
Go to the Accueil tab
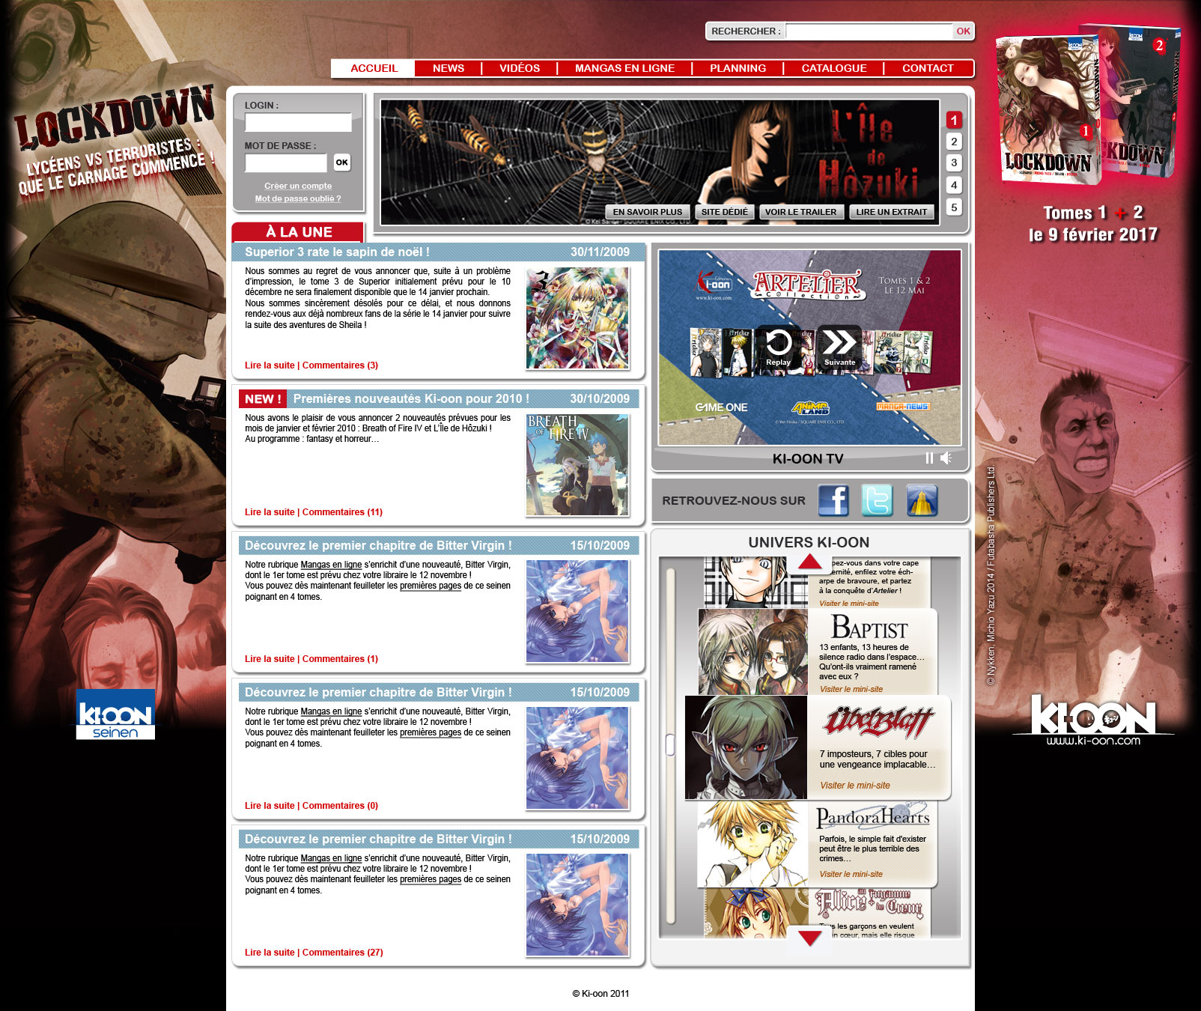tap(374, 68)
